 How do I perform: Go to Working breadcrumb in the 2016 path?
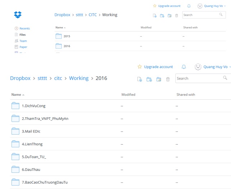[x=79, y=78]
